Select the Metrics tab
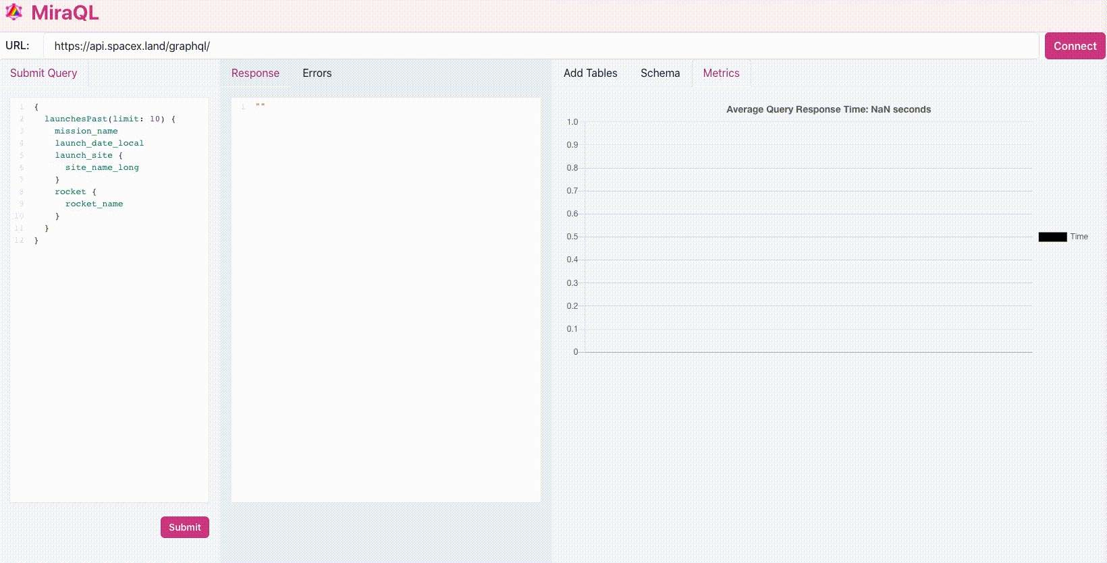This screenshot has height=563, width=1107. point(721,73)
